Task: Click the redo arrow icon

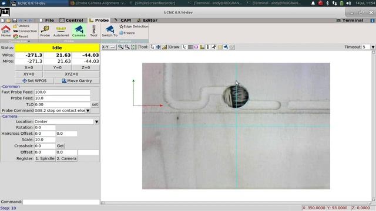Action: coord(31,21)
